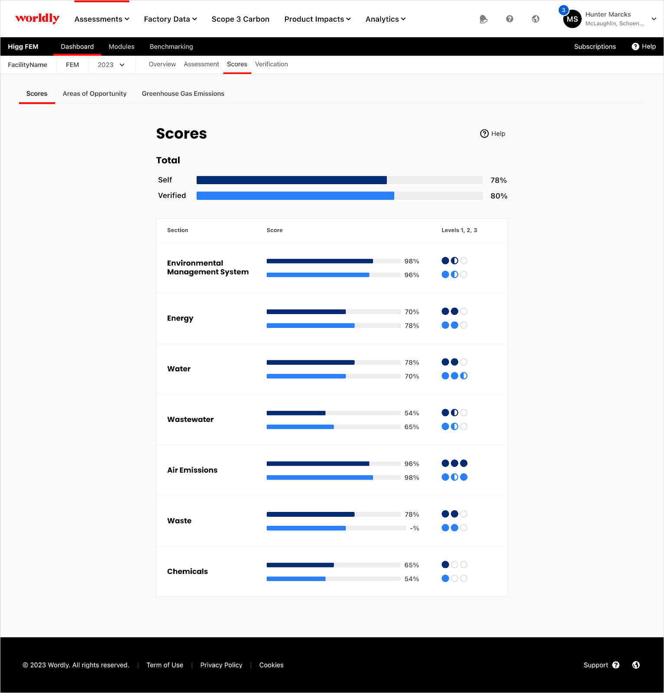Select the Scores tab under FacilityName
Screen dimensions: 664x693
coord(37,94)
